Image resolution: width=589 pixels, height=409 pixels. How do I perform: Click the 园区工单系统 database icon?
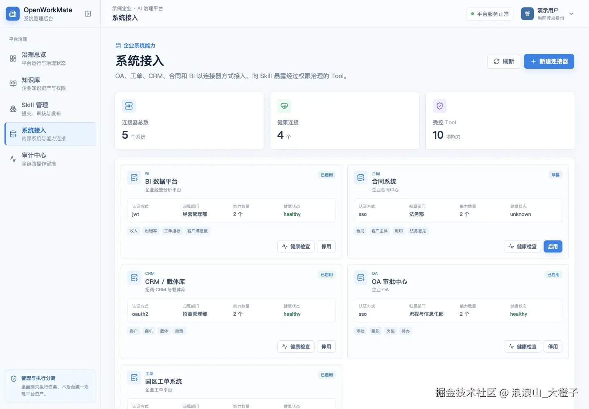(x=134, y=378)
